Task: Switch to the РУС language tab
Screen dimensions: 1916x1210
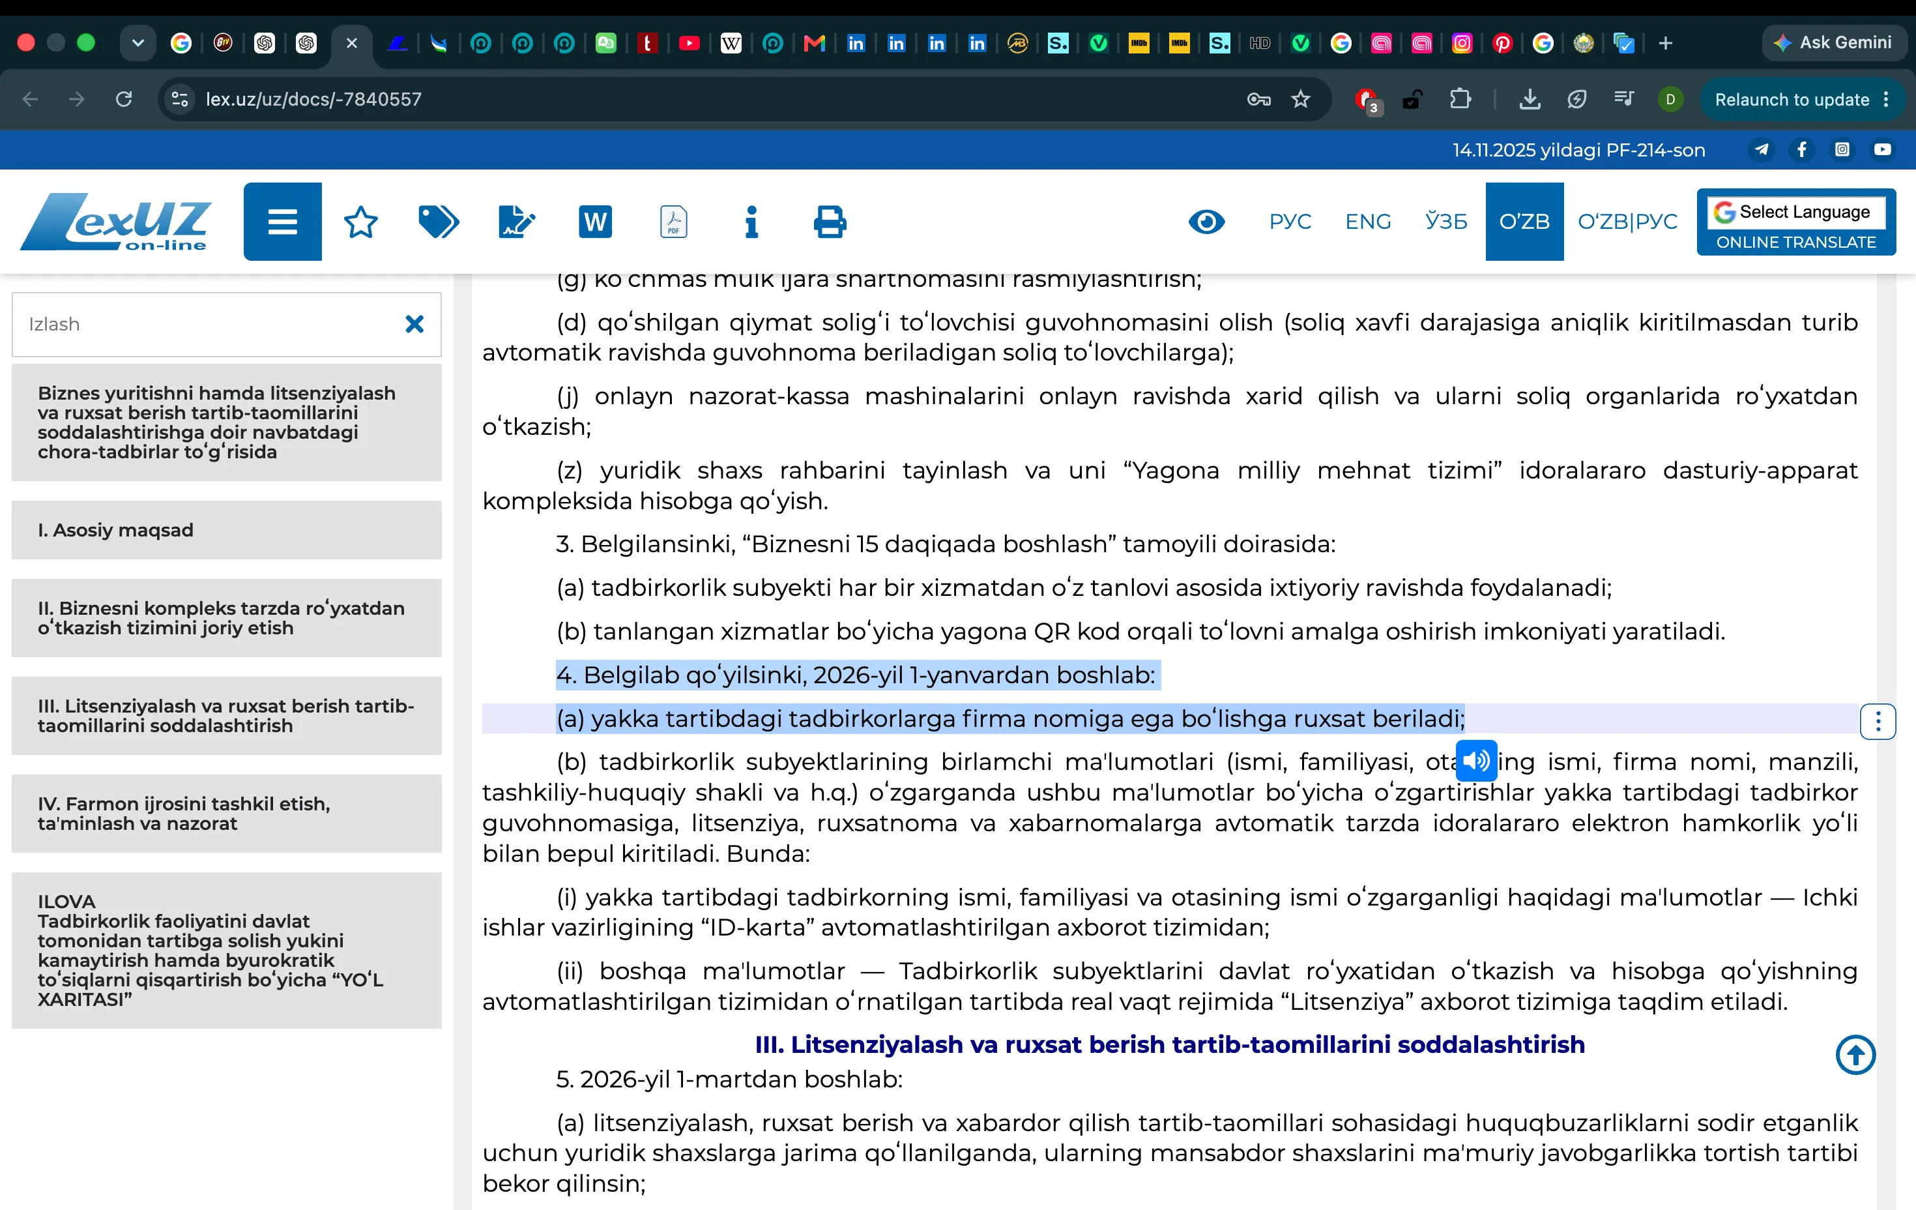Action: (1290, 222)
